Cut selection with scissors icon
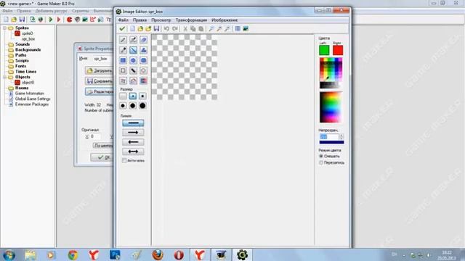Viewport: 465px width, 261px height. (185, 28)
